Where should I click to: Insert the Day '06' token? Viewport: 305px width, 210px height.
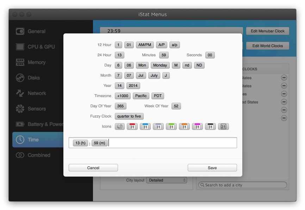[129, 65]
